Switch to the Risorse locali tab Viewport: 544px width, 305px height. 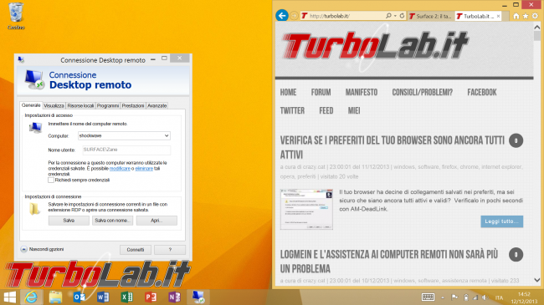(x=80, y=106)
